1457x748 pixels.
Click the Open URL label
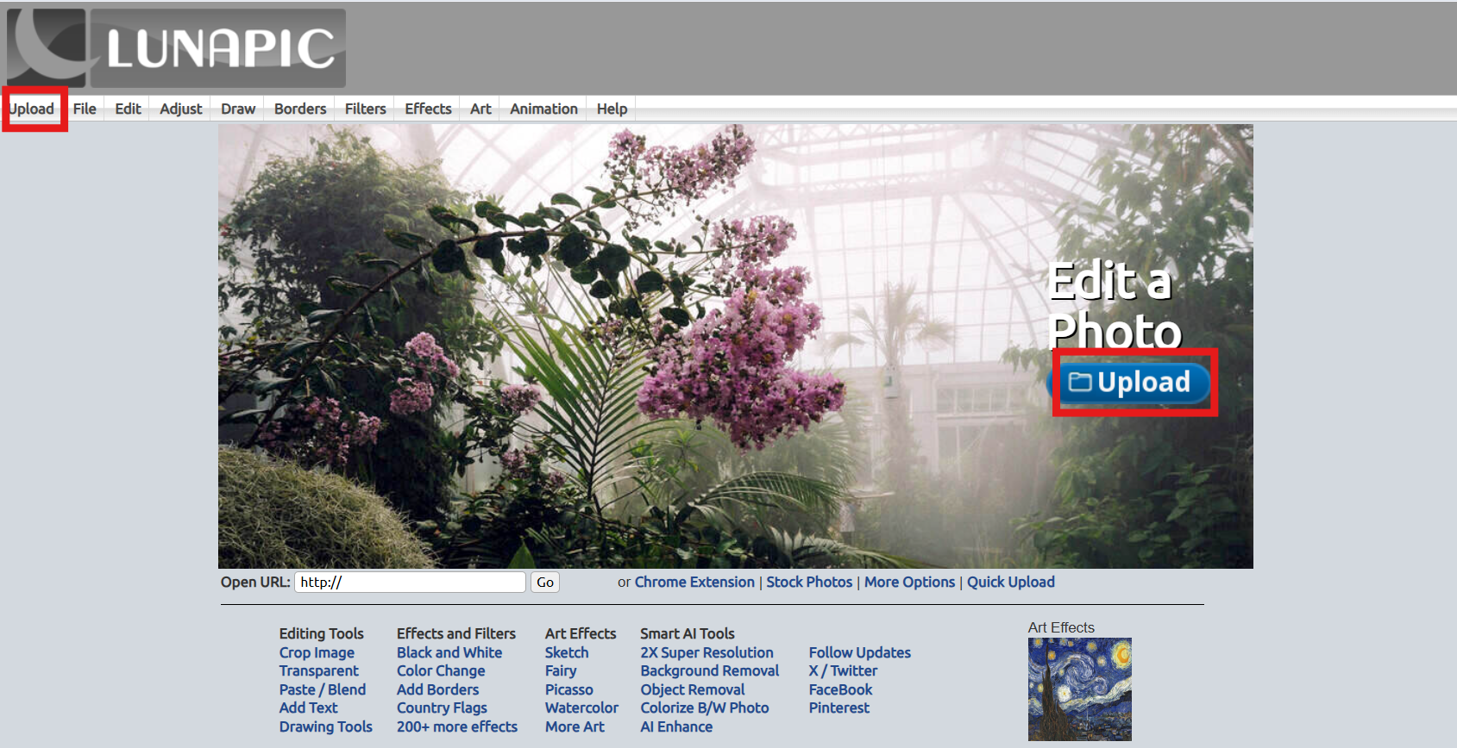coord(255,583)
